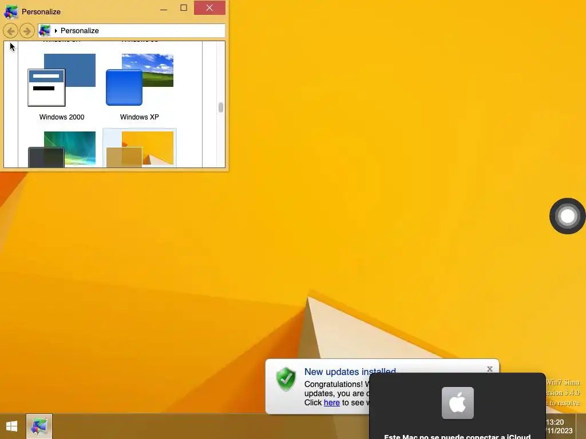Close the Personalize window
586x439 pixels.
pos(209,8)
